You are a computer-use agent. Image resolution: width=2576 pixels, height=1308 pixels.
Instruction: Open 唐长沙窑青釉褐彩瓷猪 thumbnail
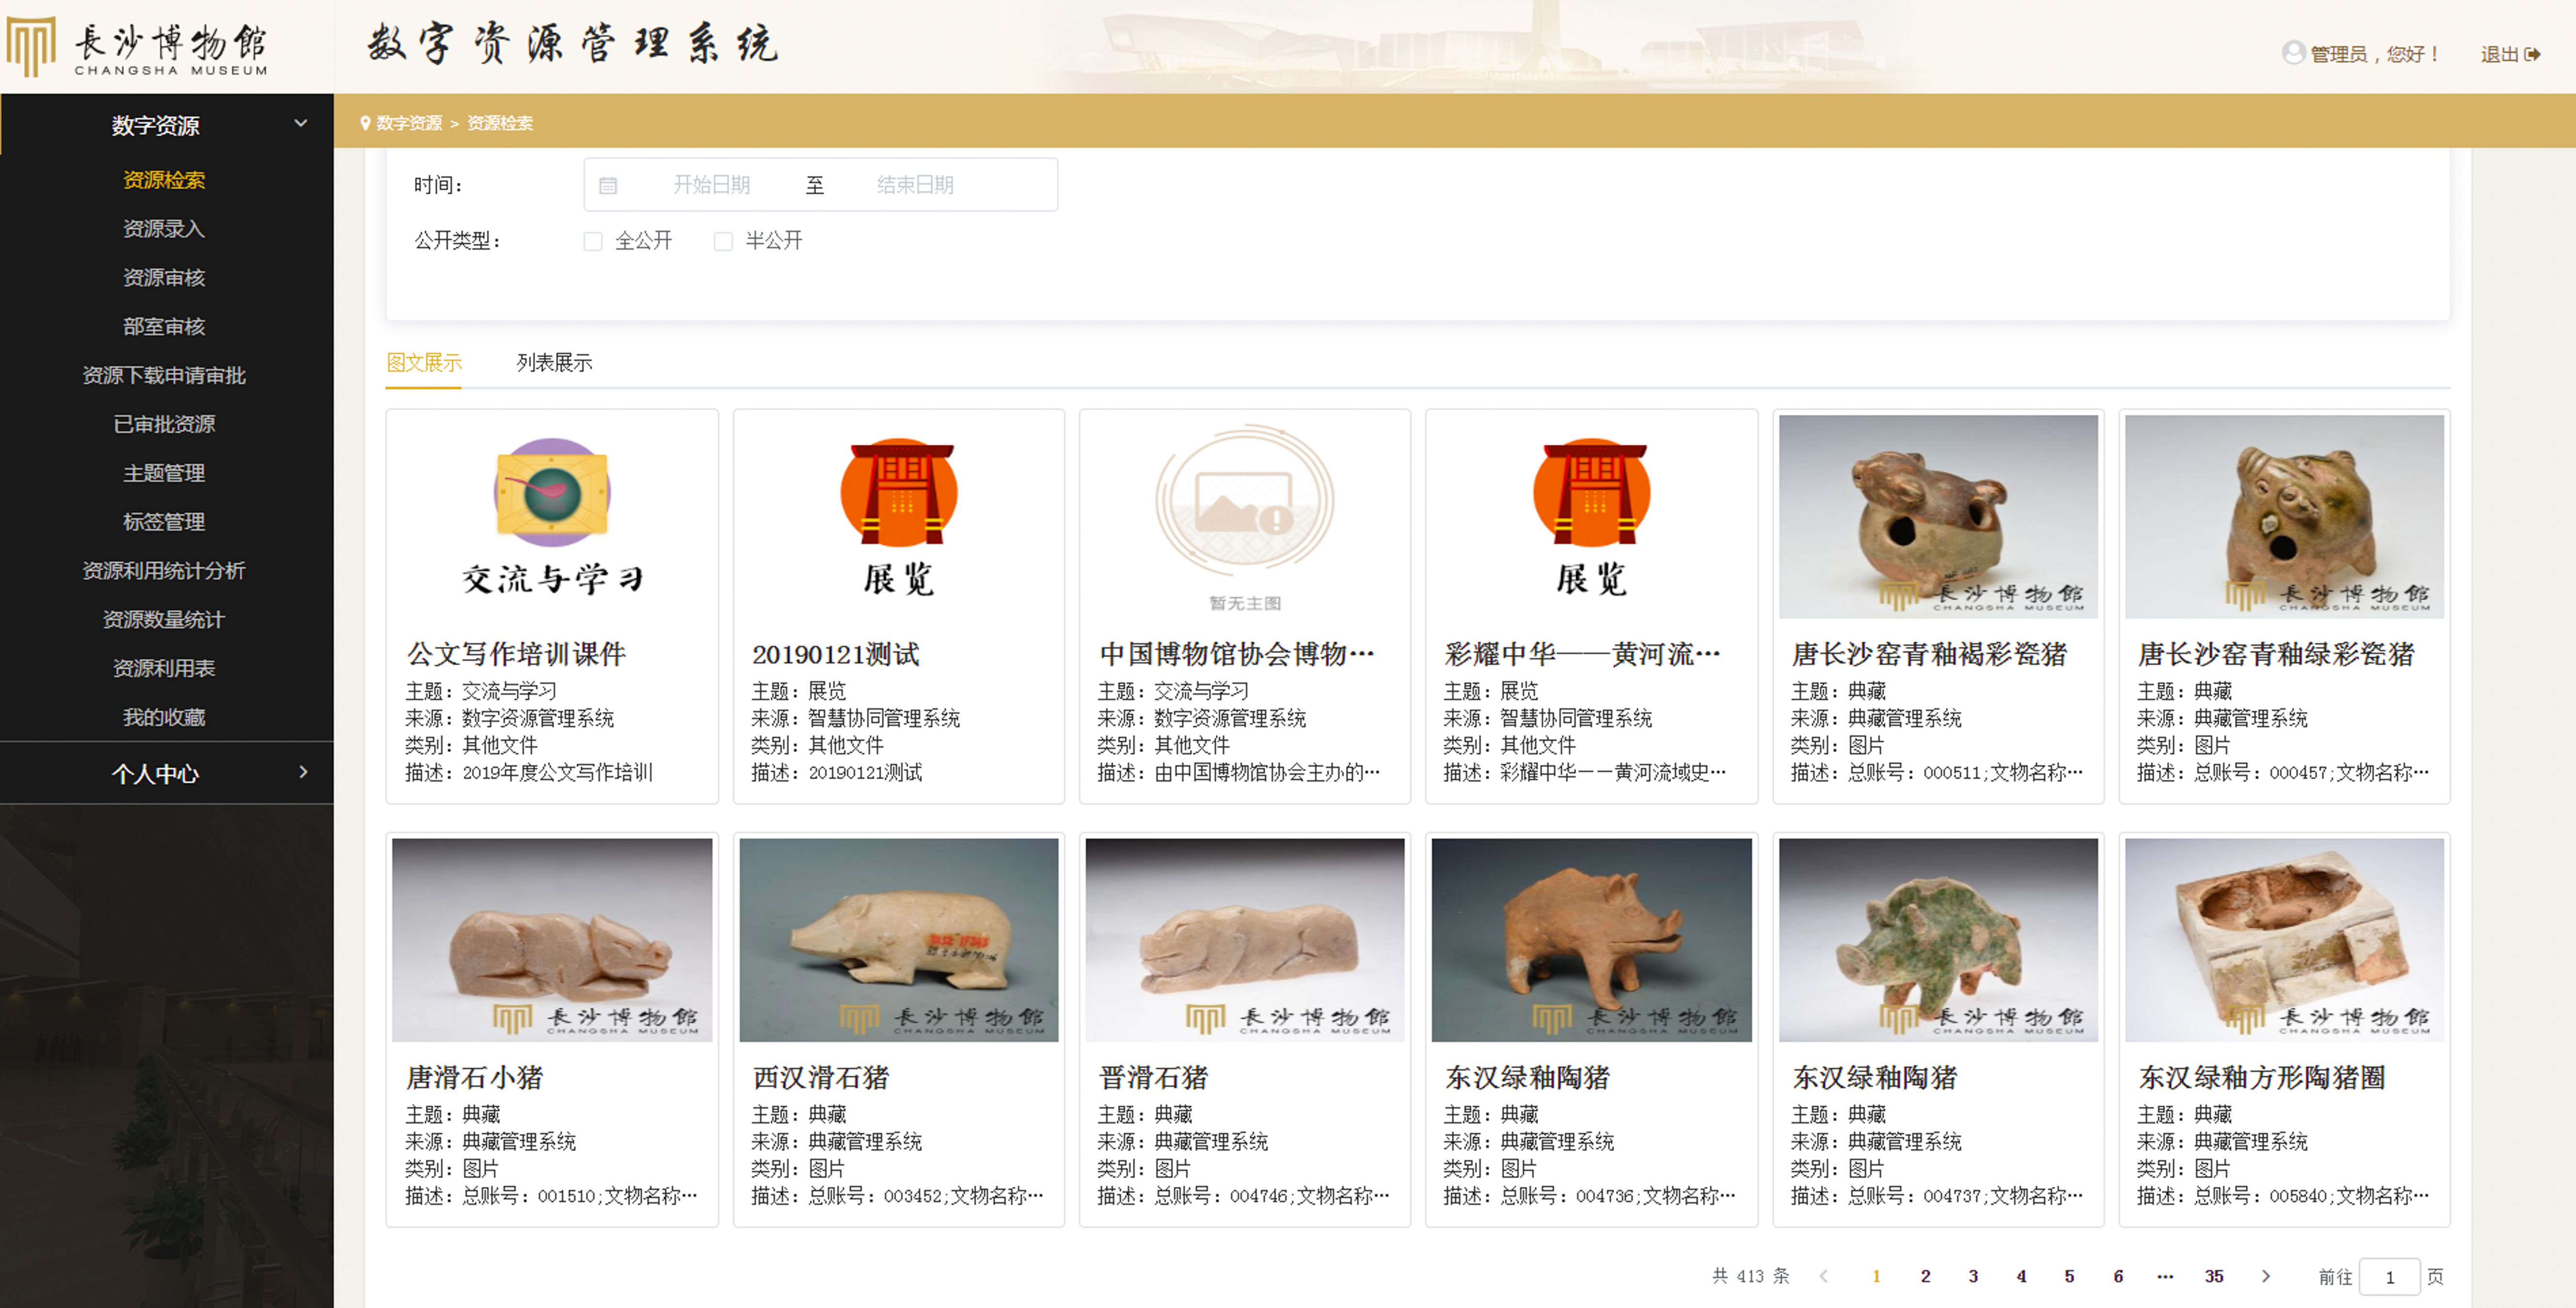point(1938,516)
